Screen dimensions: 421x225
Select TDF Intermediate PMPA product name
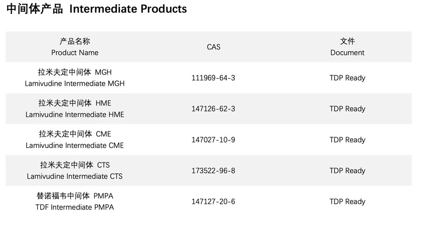coord(75,207)
